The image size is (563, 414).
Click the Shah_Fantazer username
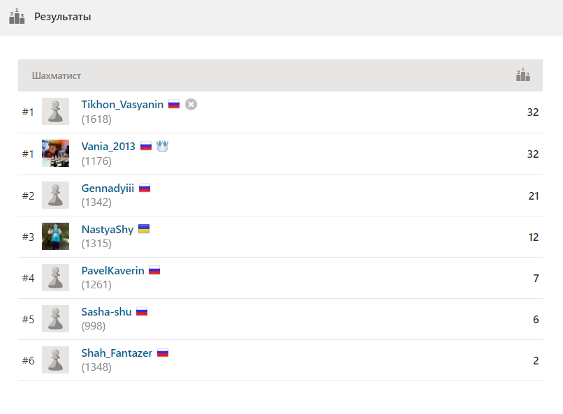click(x=117, y=353)
